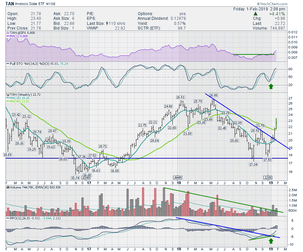Click the 17 year label on price axis
303x252 pixels.
click(89, 183)
